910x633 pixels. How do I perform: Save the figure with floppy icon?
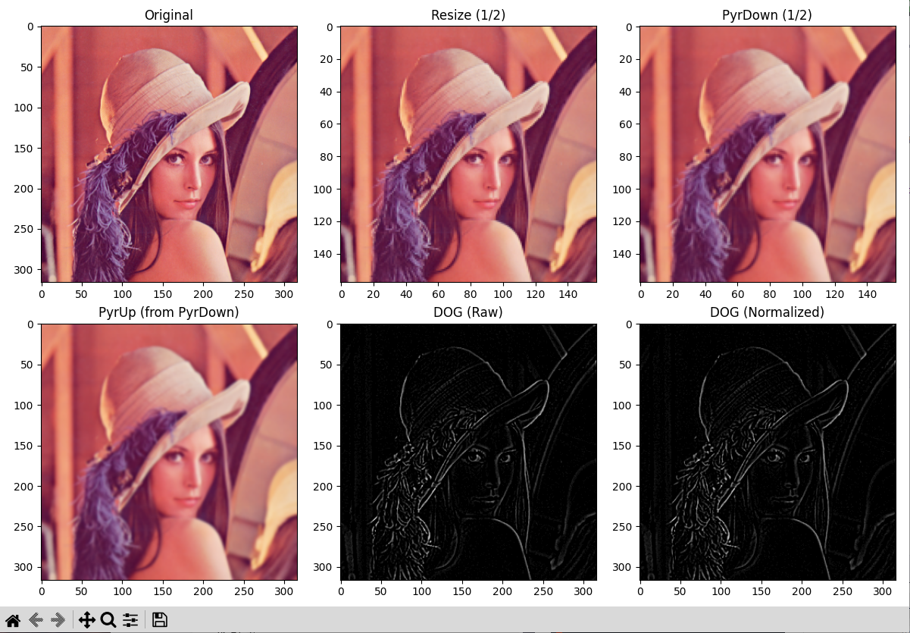(x=160, y=620)
